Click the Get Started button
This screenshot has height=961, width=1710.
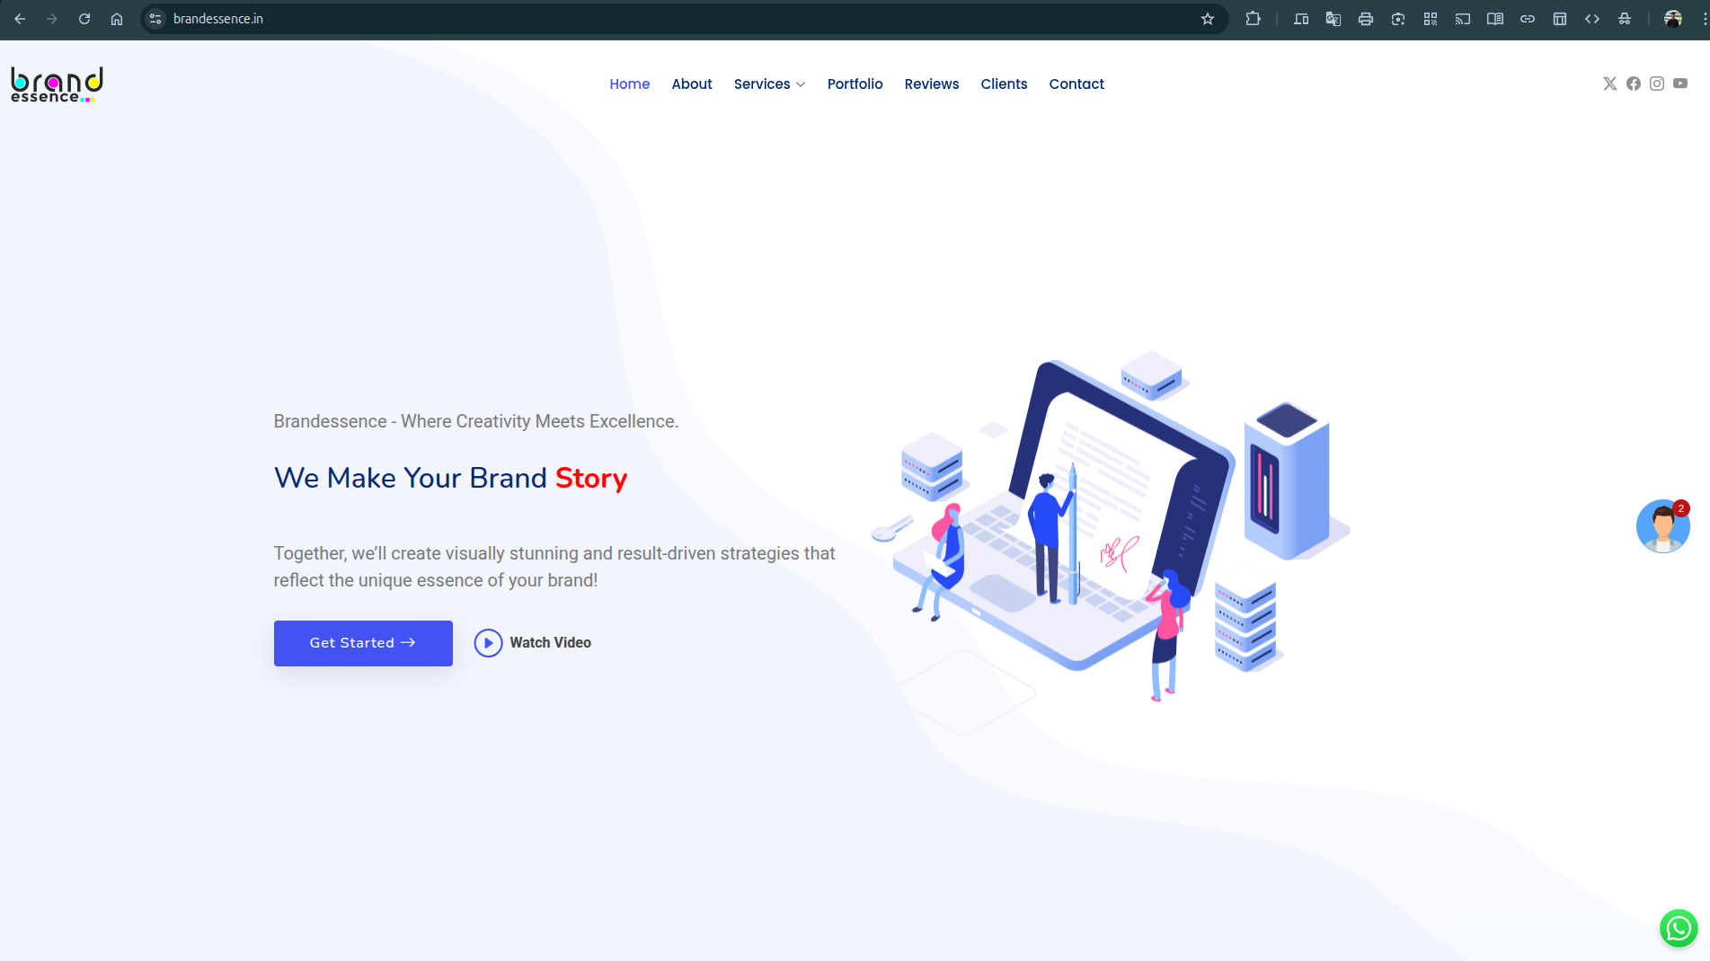pos(363,643)
